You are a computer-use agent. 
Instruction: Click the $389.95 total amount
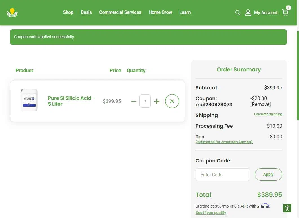click(x=269, y=195)
